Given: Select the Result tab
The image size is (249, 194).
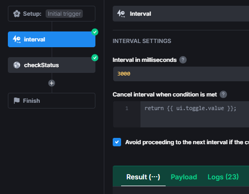Looking at the screenshot, I should point(143,177).
